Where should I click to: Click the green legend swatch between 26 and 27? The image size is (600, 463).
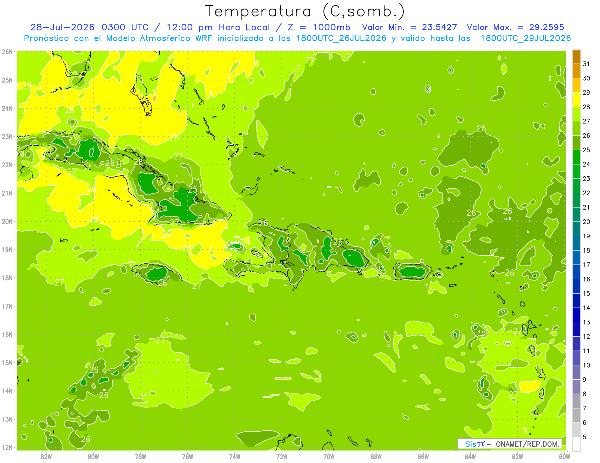tap(576, 128)
